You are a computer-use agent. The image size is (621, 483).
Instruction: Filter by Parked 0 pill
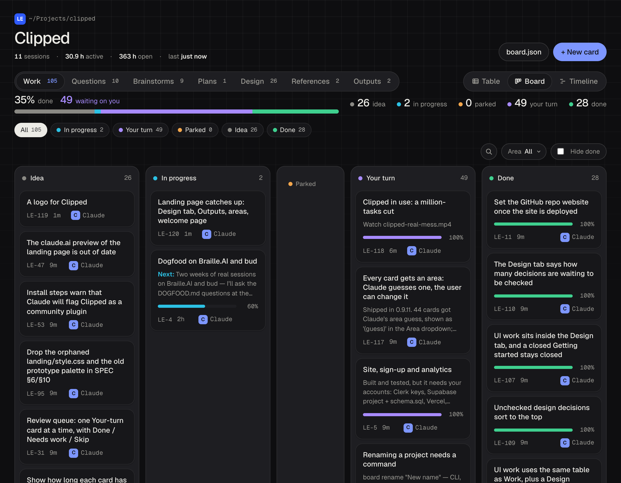click(195, 130)
